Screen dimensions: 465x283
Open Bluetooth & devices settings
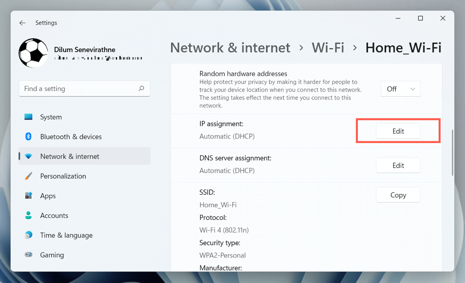(x=84, y=136)
